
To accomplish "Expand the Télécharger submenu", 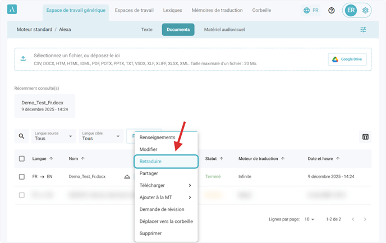I will (x=166, y=185).
